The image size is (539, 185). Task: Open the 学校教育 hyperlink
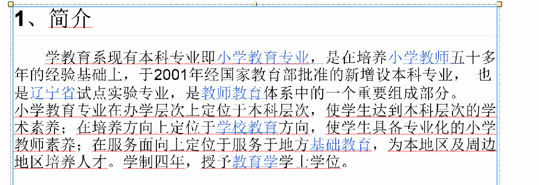click(x=247, y=127)
